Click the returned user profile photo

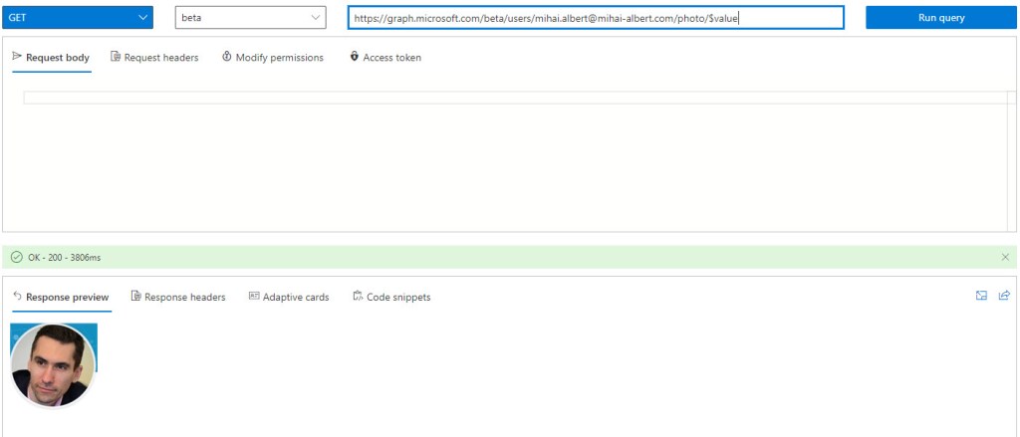click(x=53, y=365)
